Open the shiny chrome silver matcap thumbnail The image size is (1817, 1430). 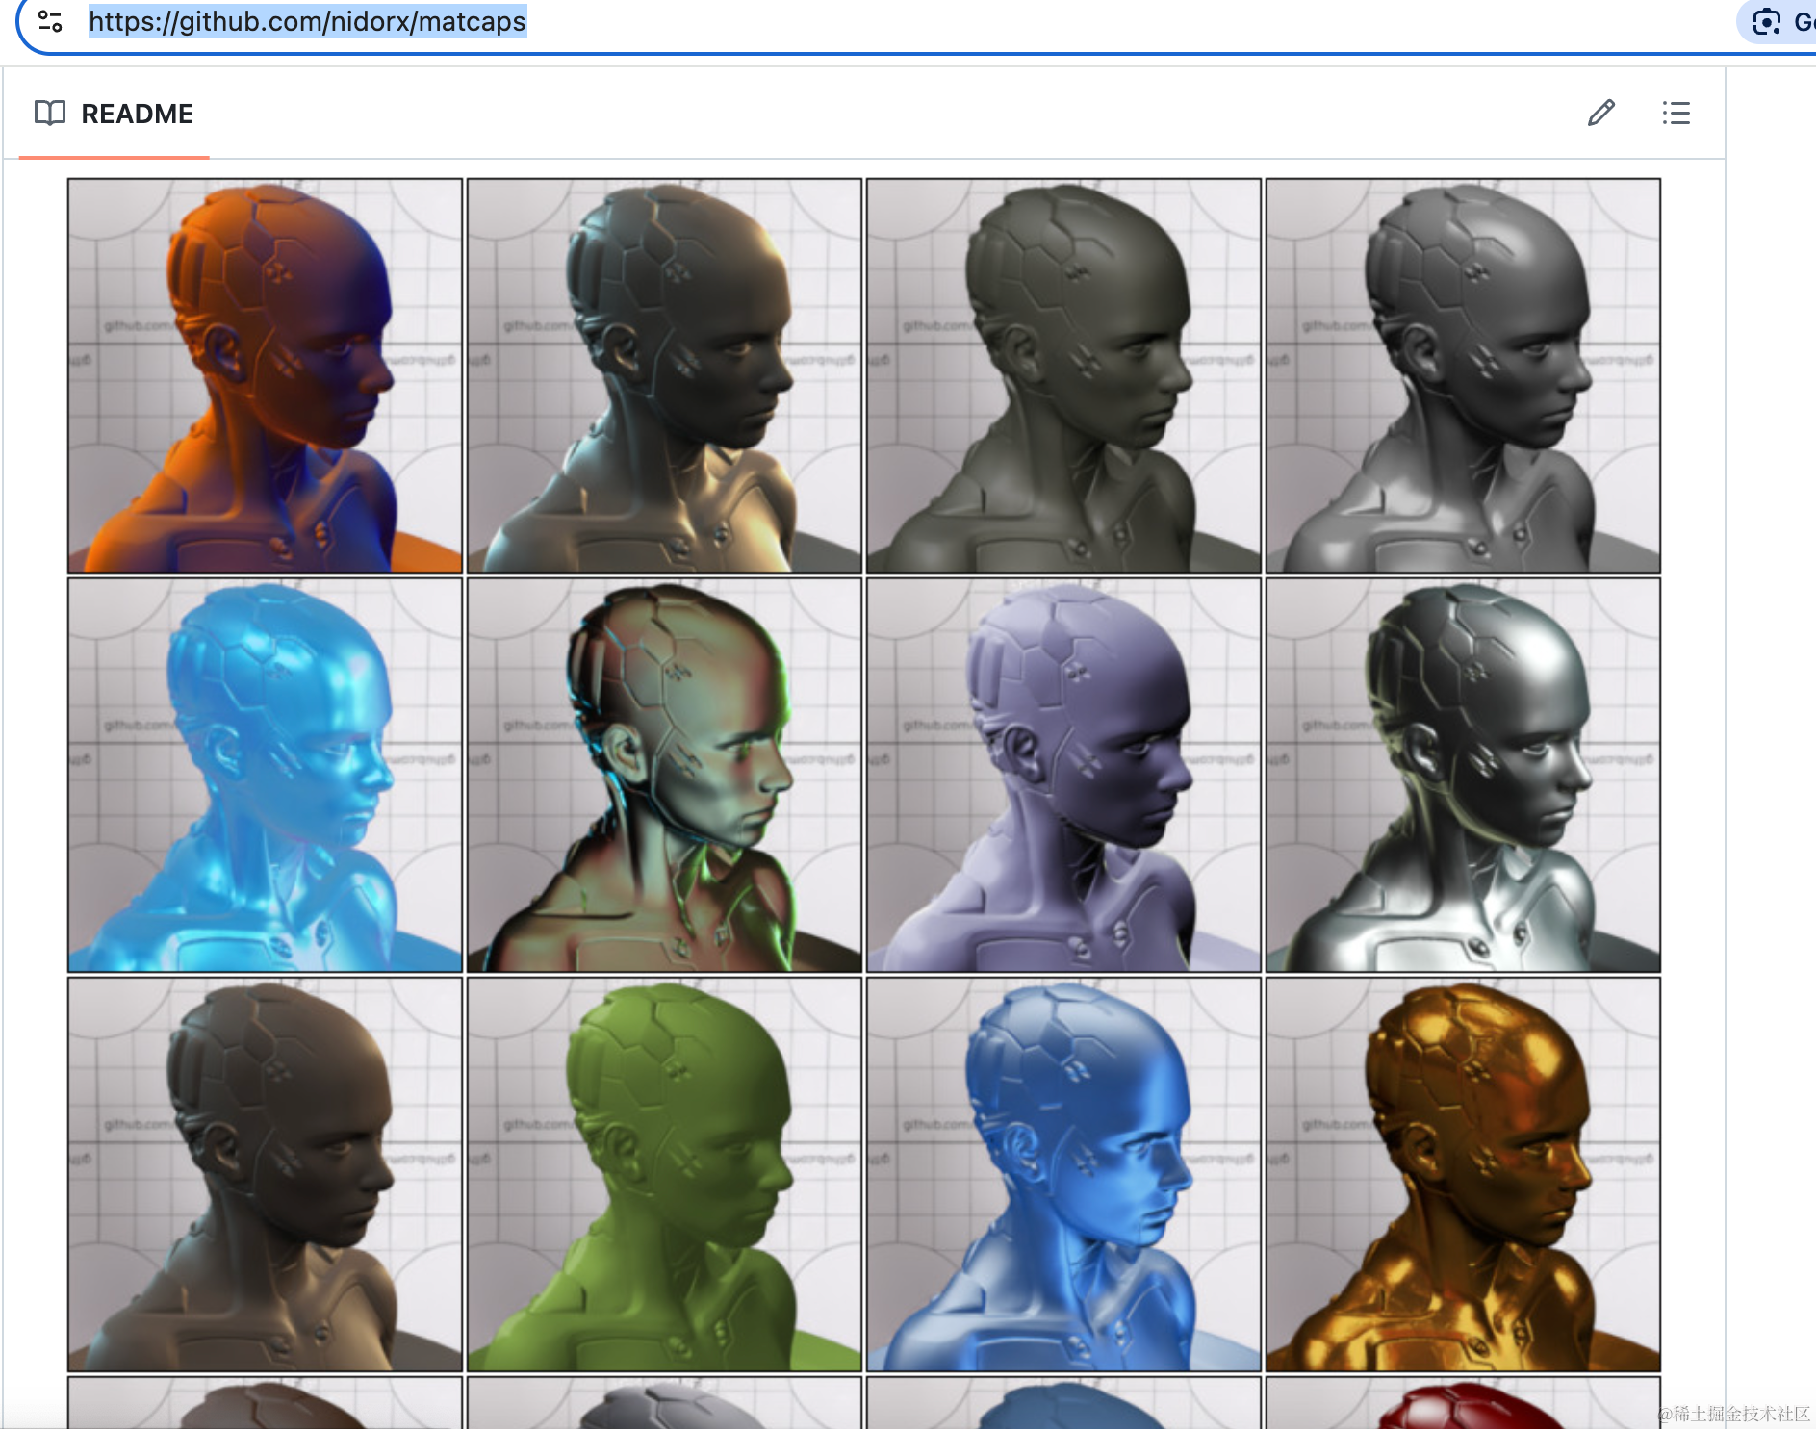(1464, 775)
